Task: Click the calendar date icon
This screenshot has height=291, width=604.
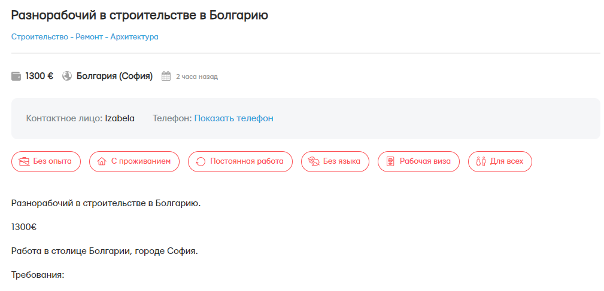Action: click(x=166, y=76)
